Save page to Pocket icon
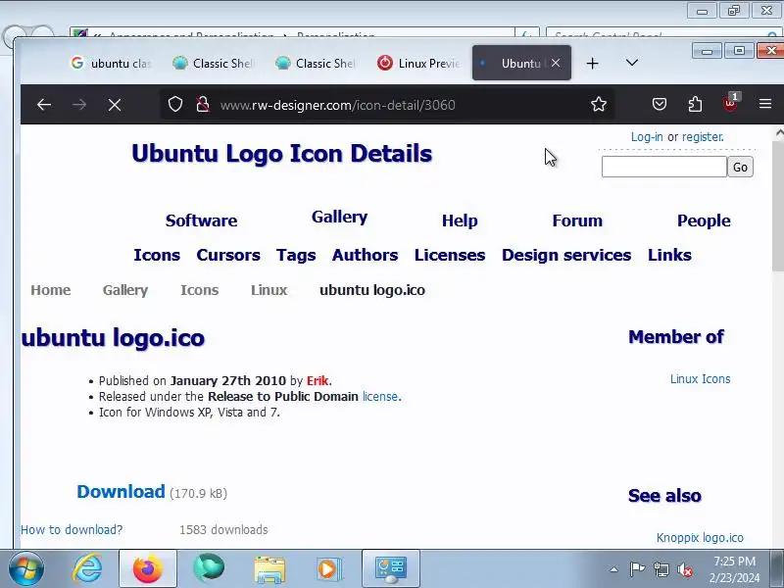 [660, 104]
